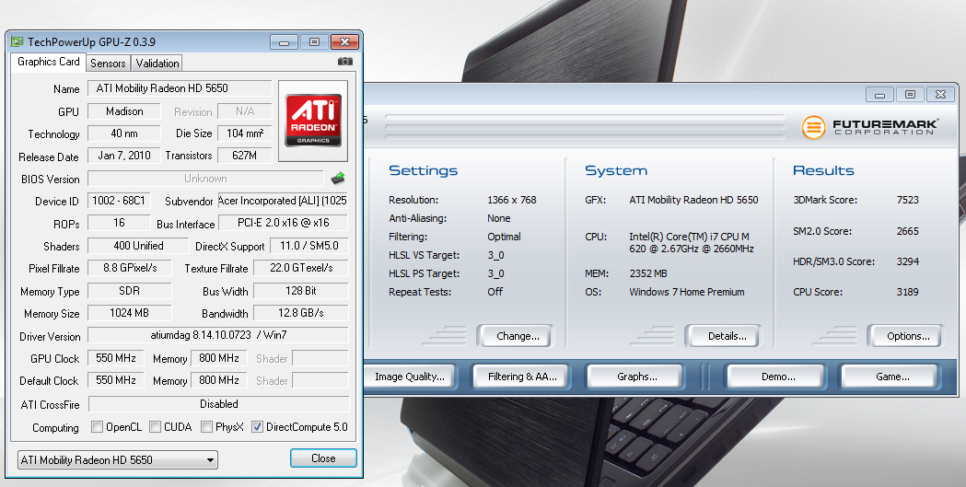Click ATI CrossFire field Disabled
Screen dimensions: 966x487
(218, 404)
